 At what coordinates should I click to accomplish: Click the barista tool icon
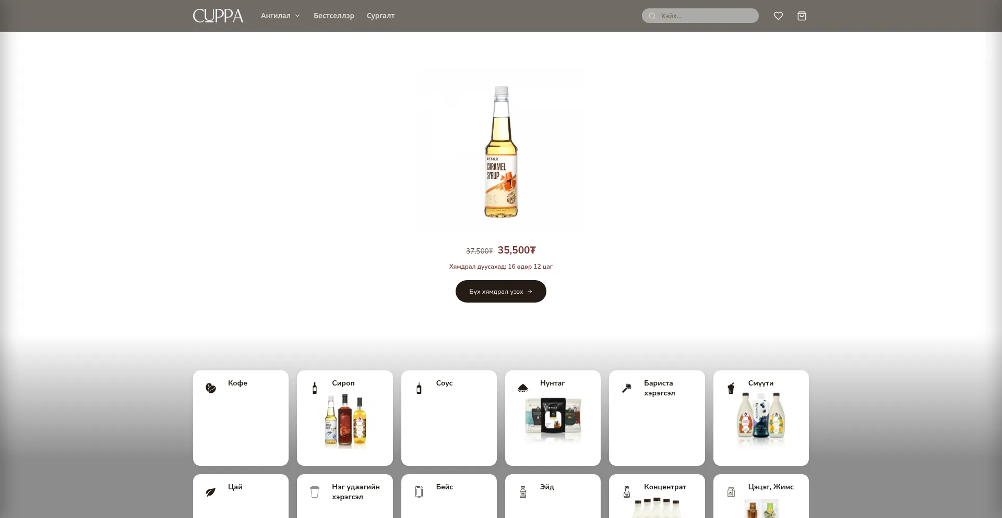pyautogui.click(x=627, y=388)
